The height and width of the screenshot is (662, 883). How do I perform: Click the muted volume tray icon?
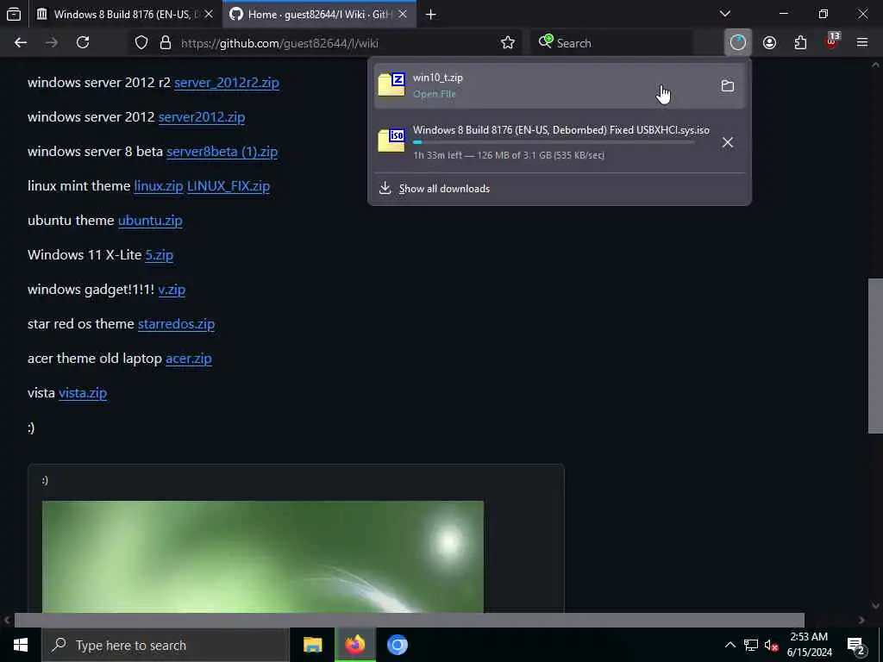point(771,645)
